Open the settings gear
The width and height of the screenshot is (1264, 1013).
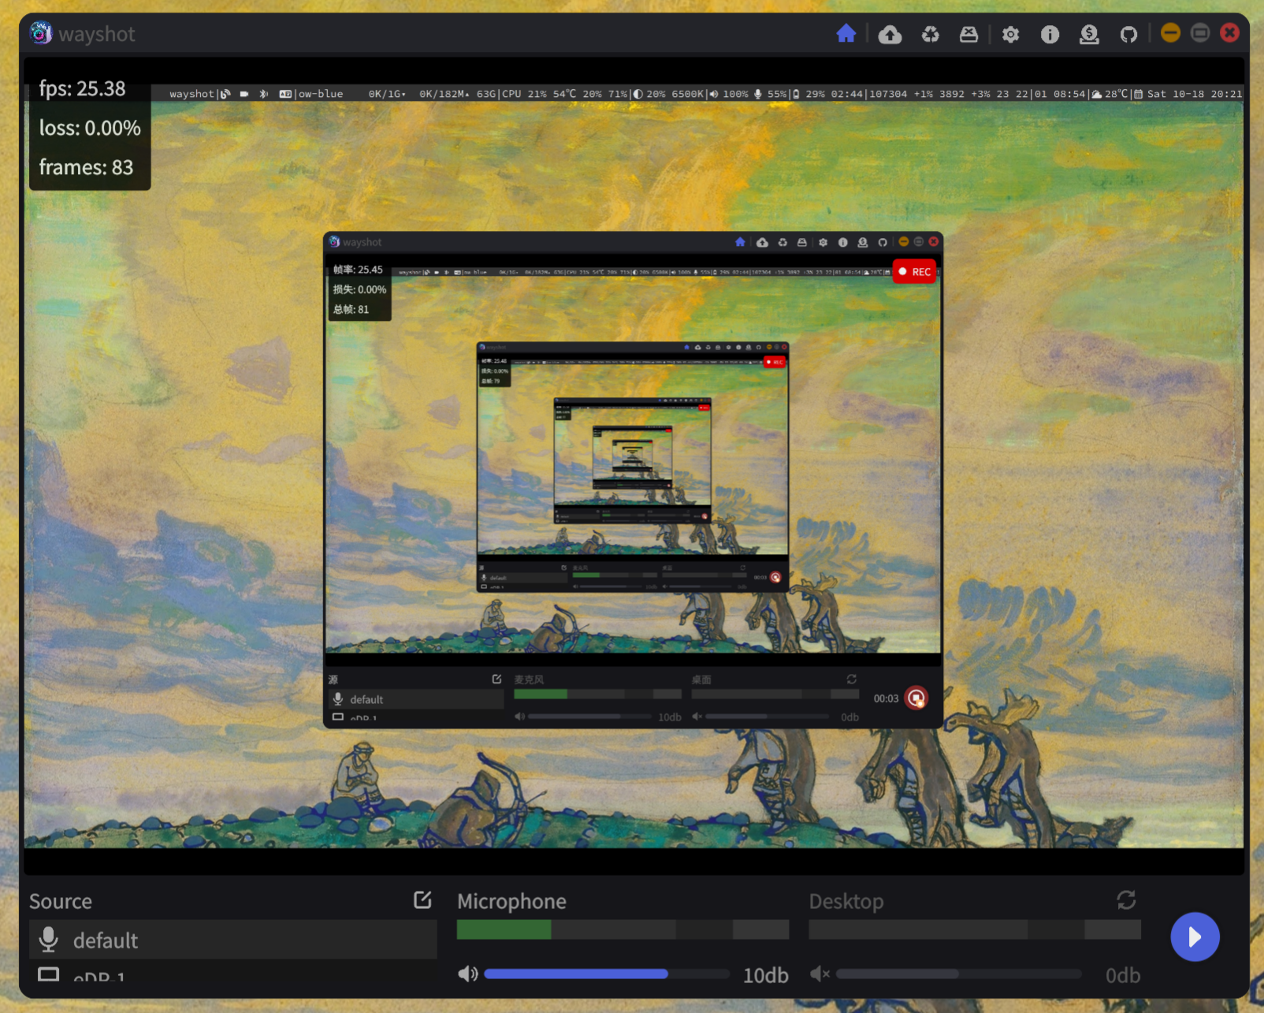coord(1010,34)
